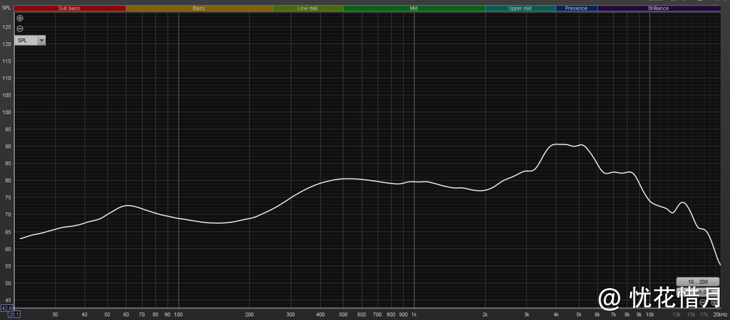The height and width of the screenshot is (320, 730).
Task: Click the vertical zoom in magnifier icon
Action: [20, 18]
